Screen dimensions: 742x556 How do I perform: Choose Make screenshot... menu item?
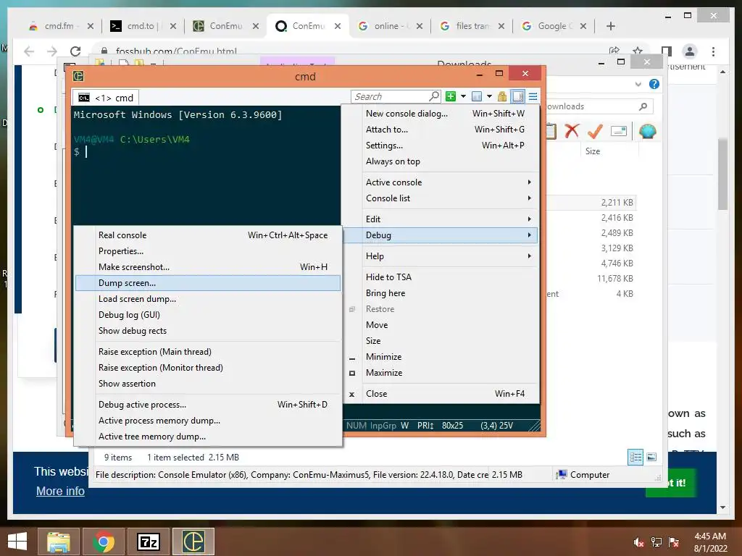coord(208,266)
